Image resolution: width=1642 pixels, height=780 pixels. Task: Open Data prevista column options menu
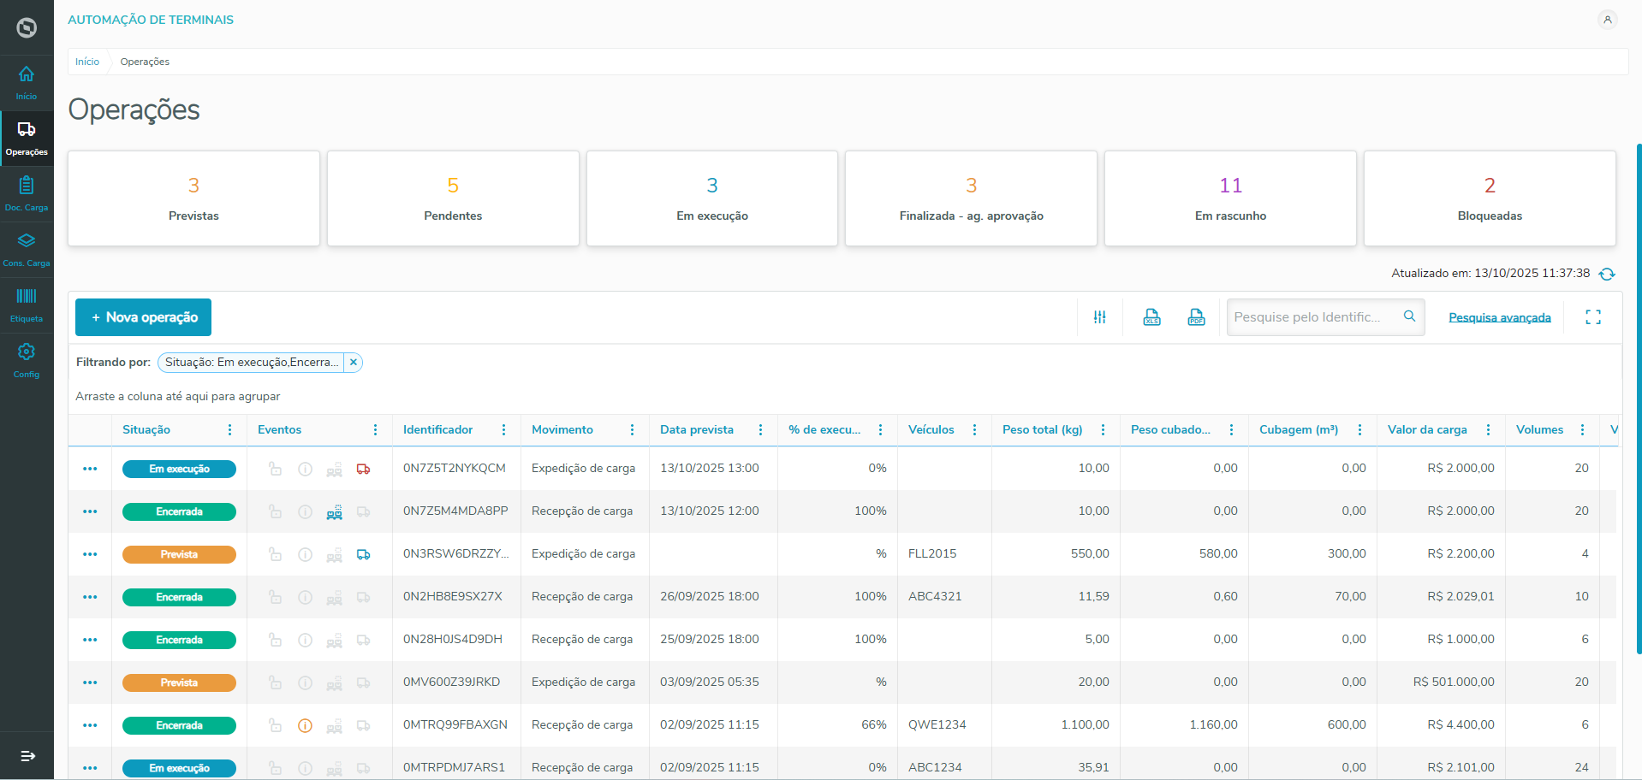(x=760, y=430)
